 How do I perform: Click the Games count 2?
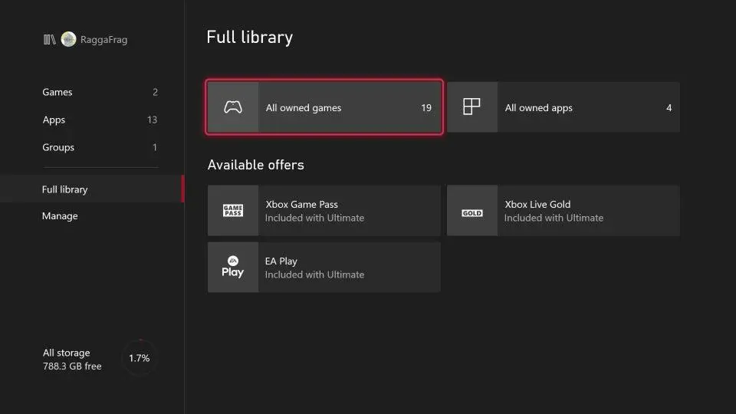[x=156, y=93]
